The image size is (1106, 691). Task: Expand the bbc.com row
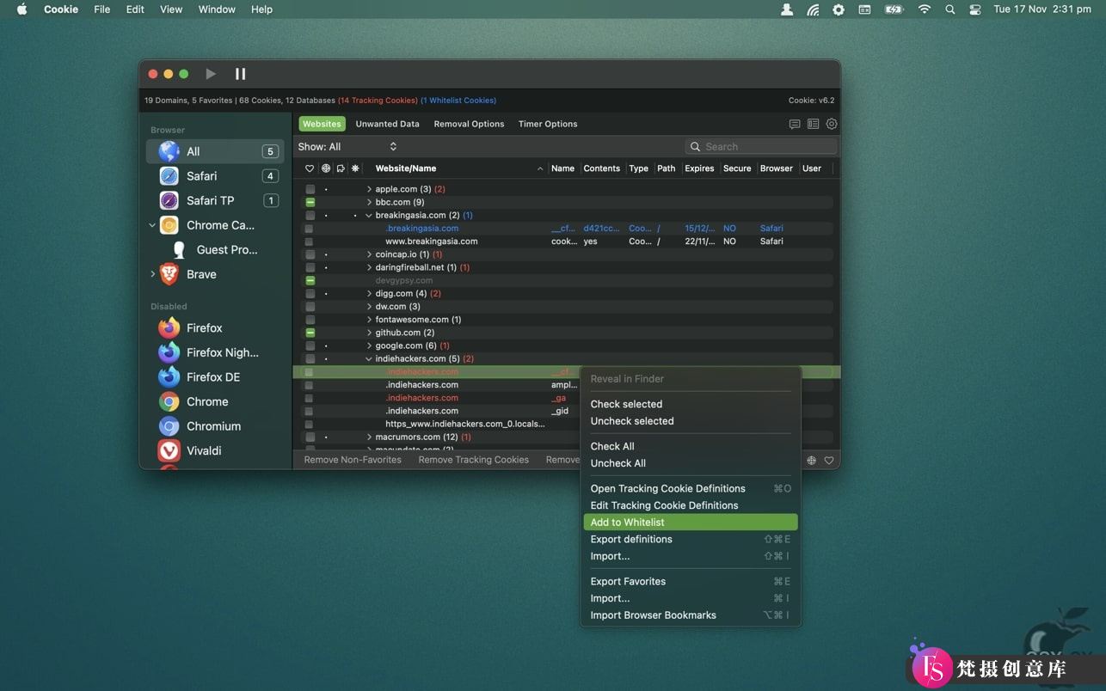(369, 202)
